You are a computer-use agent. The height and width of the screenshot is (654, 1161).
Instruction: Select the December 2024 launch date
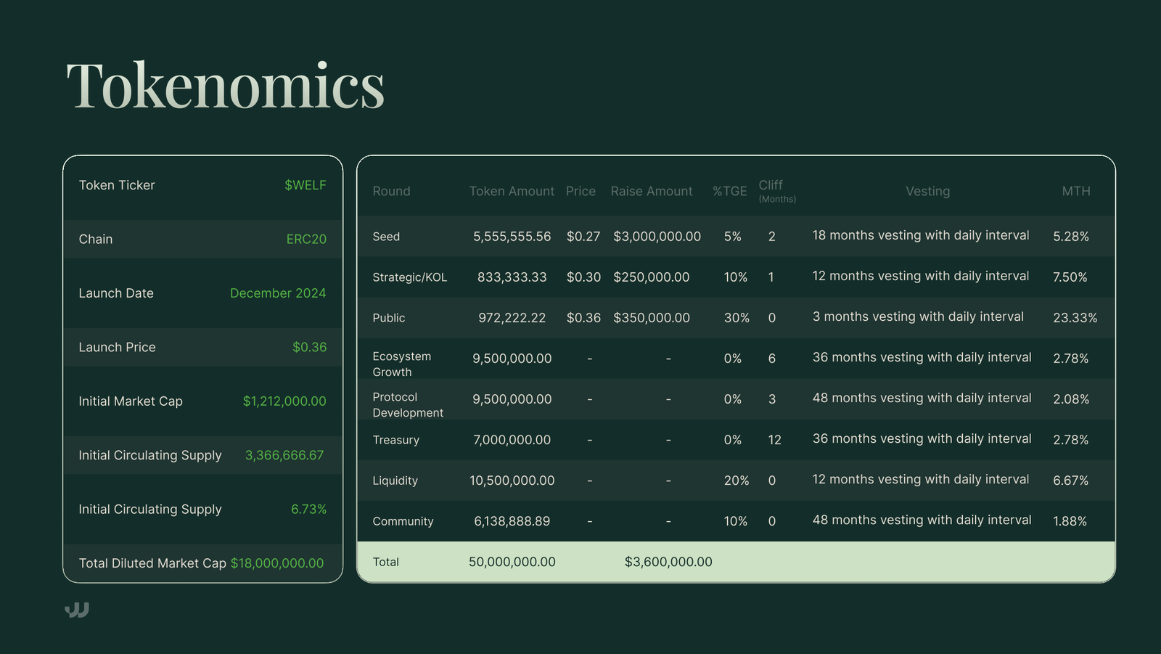(x=278, y=293)
